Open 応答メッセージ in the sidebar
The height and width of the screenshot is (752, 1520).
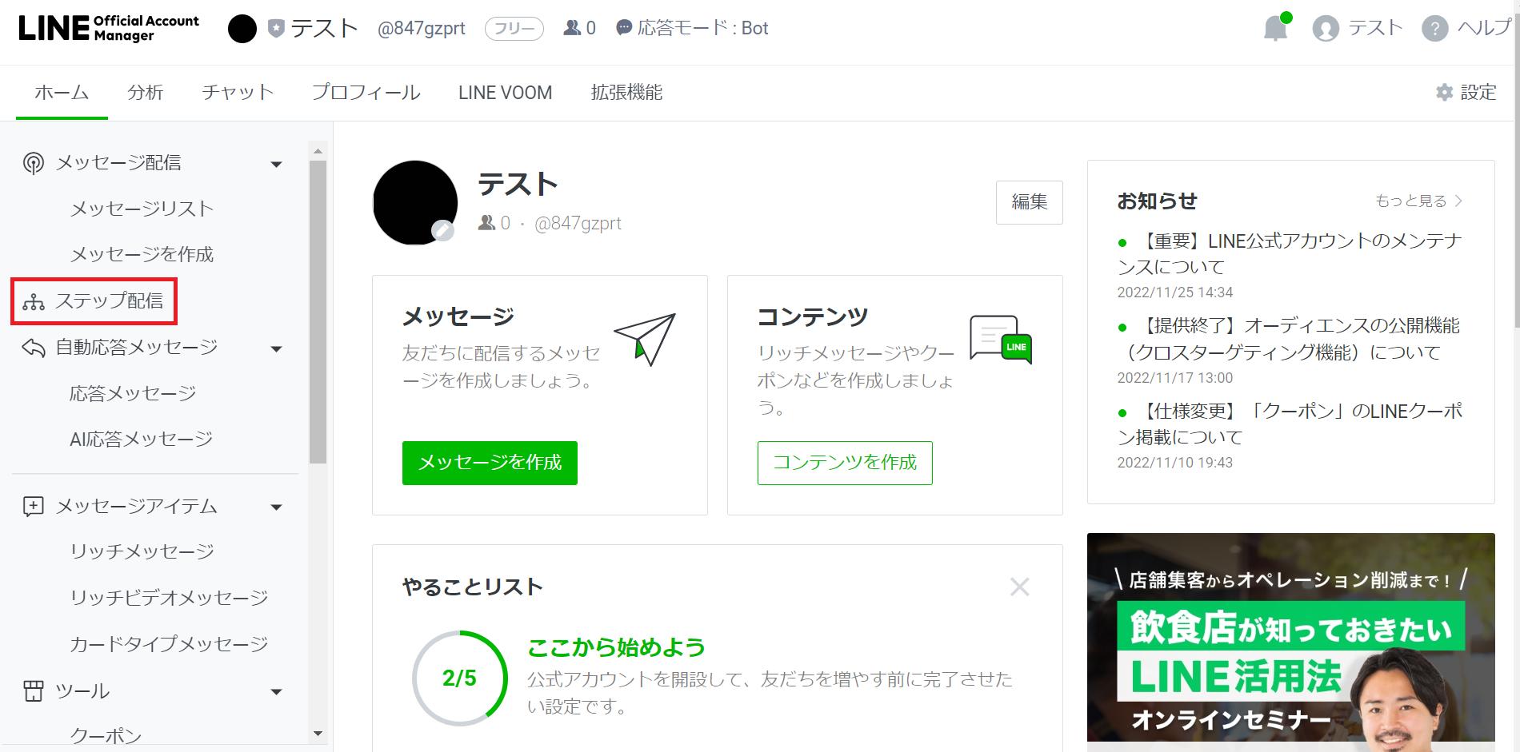[133, 394]
